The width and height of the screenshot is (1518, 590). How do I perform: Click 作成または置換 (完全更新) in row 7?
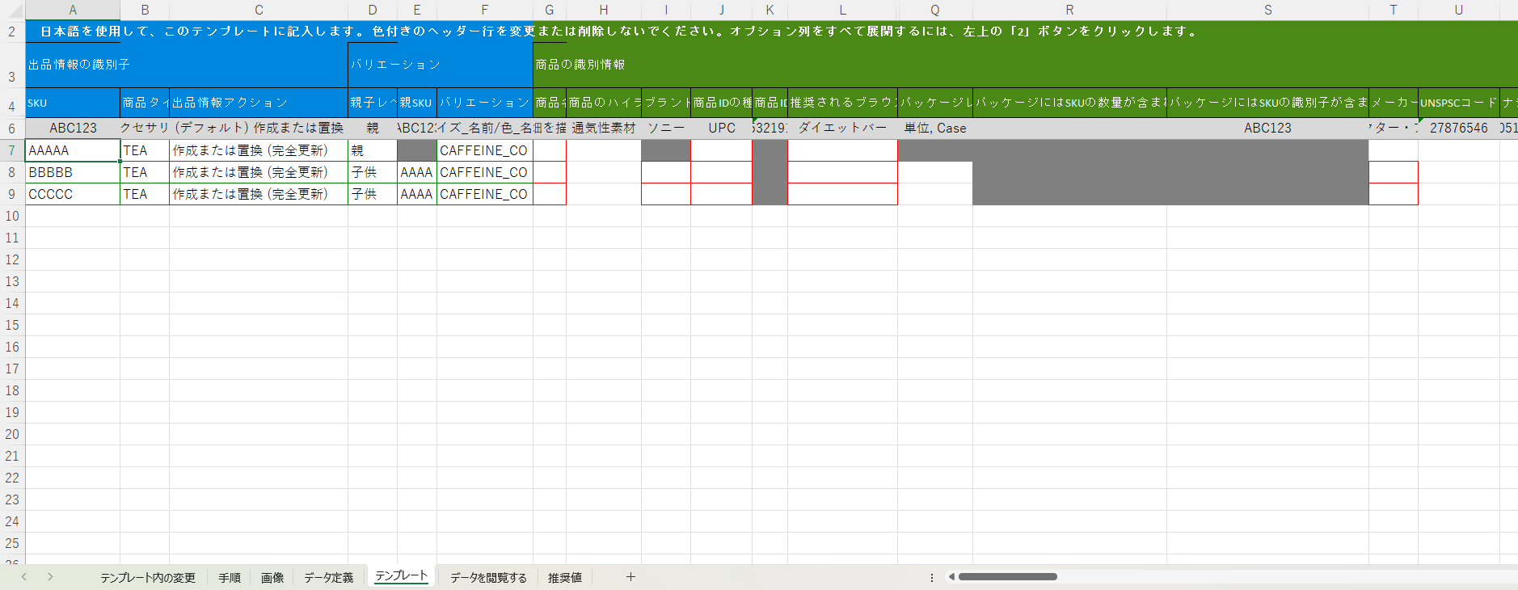[x=259, y=150]
